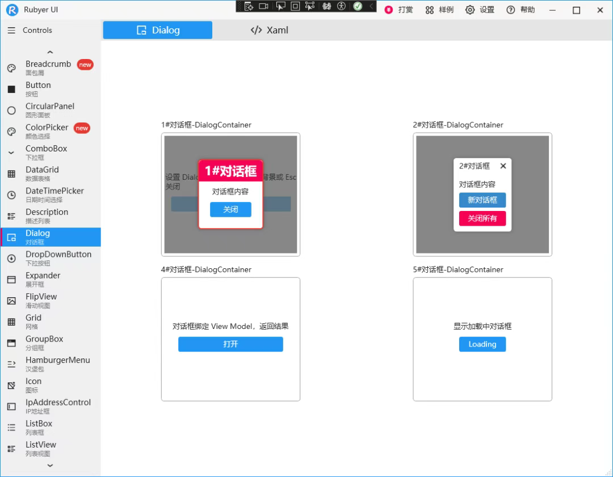
Task: Click the Grid icon in sidebar
Action: coord(11,322)
